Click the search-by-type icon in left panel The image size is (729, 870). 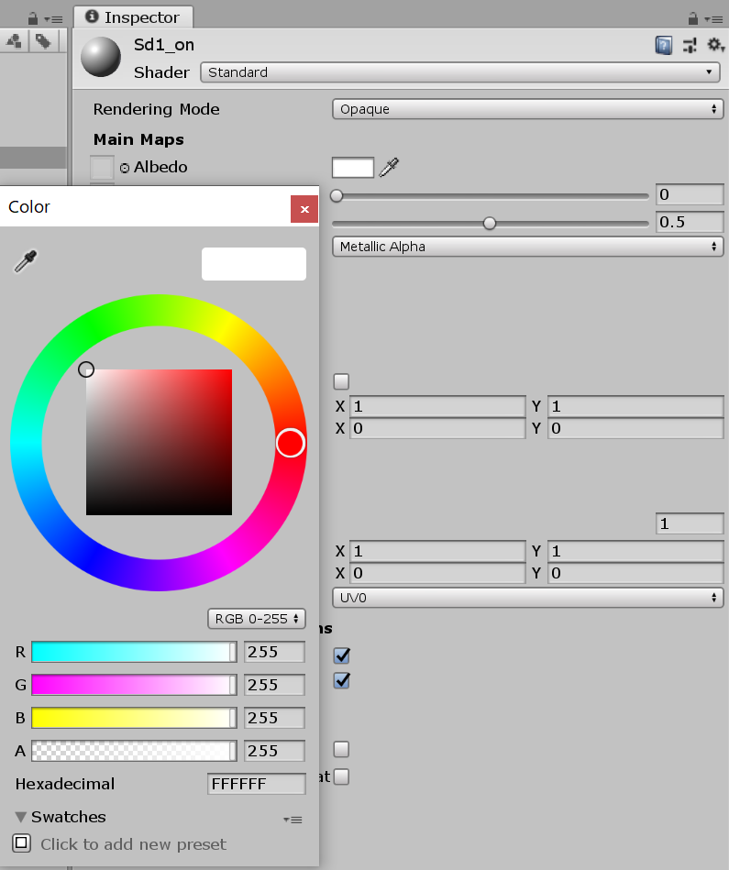point(14,41)
